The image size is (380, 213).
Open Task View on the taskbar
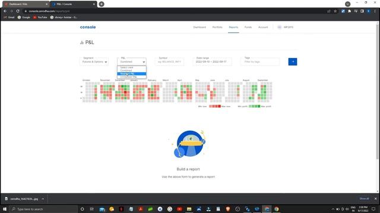point(92,209)
